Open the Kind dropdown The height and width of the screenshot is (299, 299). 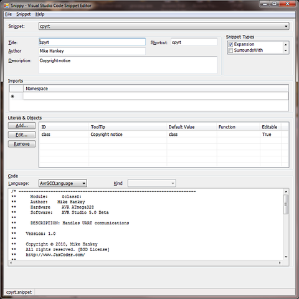[151, 183]
